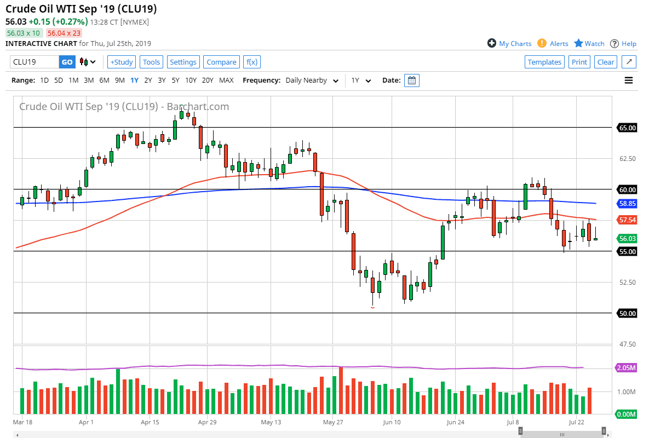The height and width of the screenshot is (438, 649).
Task: Click the CLU19 symbol input field
Action: [x=34, y=62]
